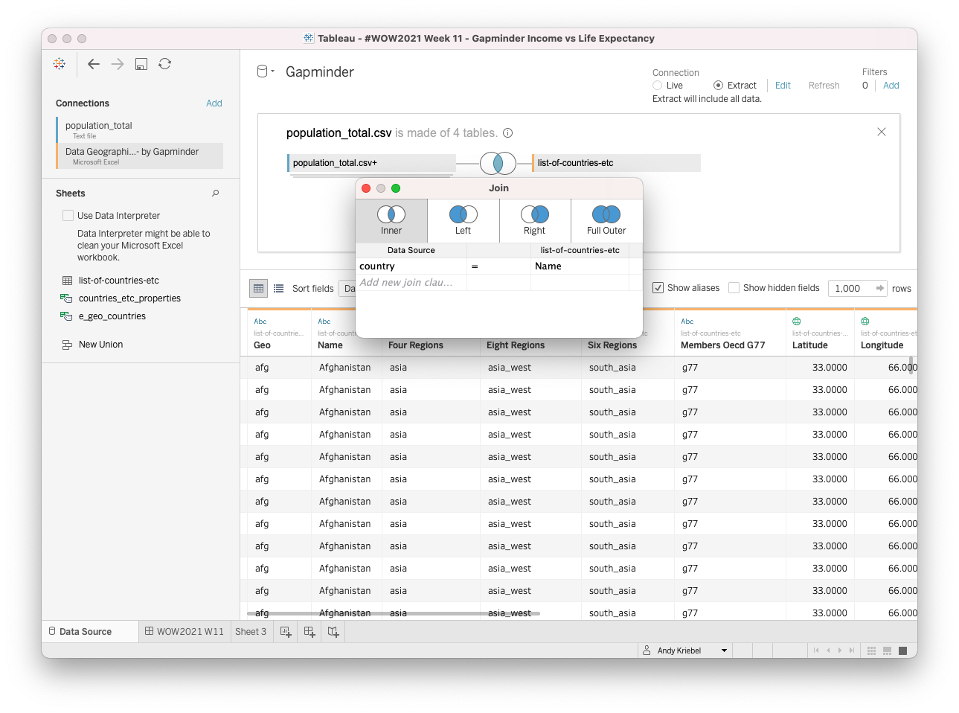Edit the extract settings

click(783, 86)
